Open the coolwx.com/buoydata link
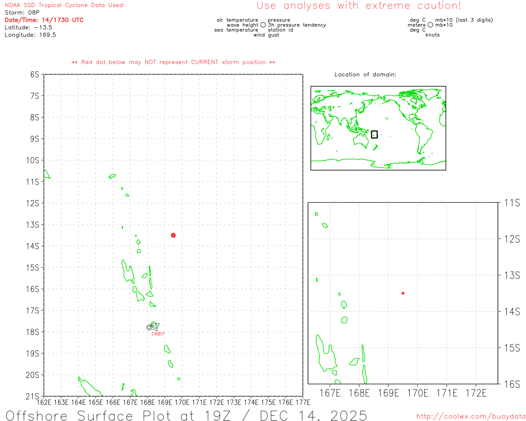 point(471,416)
